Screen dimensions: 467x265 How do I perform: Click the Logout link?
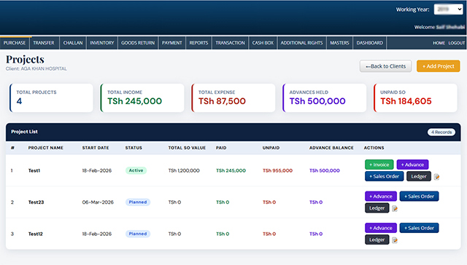(457, 43)
